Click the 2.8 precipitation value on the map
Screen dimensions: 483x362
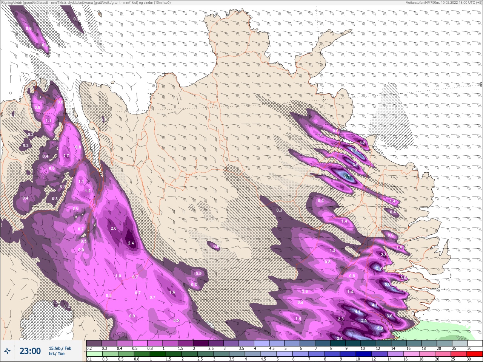(384, 255)
